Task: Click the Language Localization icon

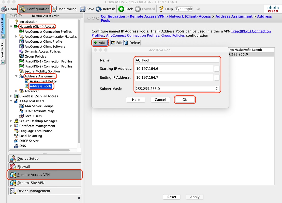Action: click(16, 131)
